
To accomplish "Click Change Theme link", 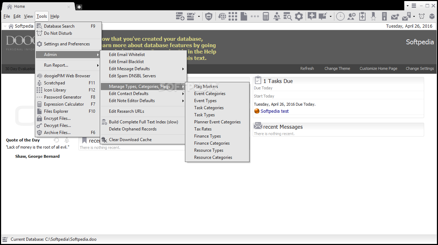I will [x=337, y=68].
